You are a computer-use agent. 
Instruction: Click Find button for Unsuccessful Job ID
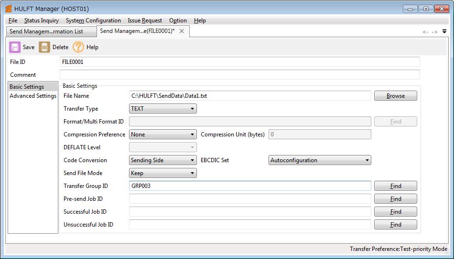(x=396, y=225)
